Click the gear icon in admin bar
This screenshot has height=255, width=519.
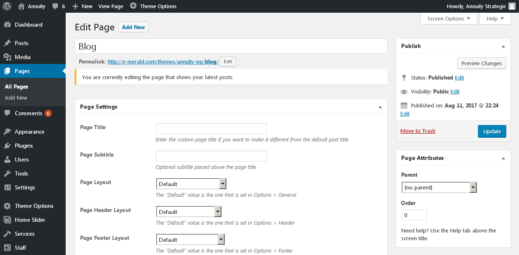click(133, 6)
